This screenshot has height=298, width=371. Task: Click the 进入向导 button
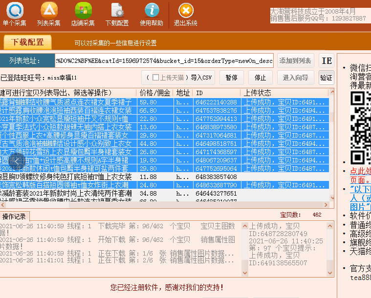296,78
